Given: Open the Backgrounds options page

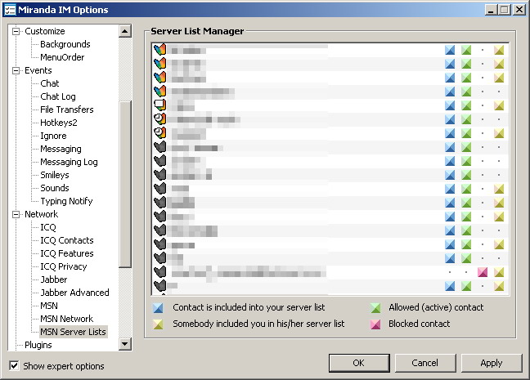Looking at the screenshot, I should (x=65, y=44).
